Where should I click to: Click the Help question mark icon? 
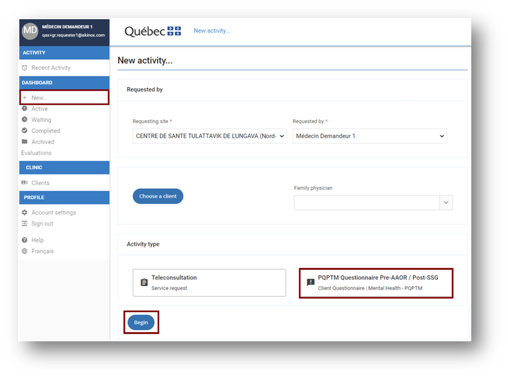(25, 240)
